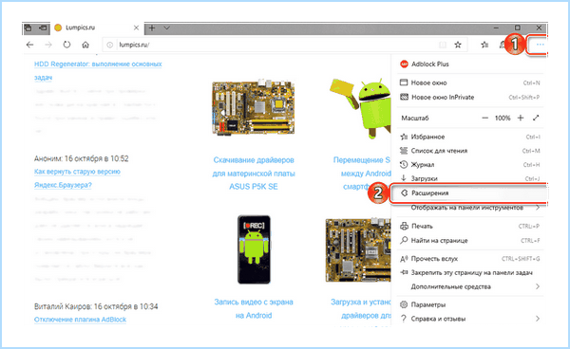The image size is (570, 349).
Task: Open Запись видео с экрана на Android link
Action: (x=254, y=309)
